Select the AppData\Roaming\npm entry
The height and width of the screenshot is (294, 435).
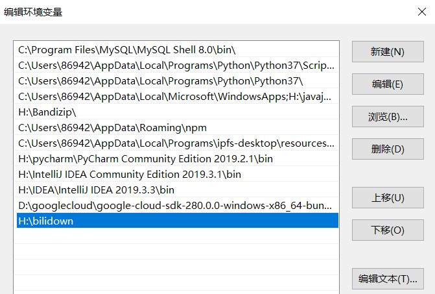[x=178, y=128]
